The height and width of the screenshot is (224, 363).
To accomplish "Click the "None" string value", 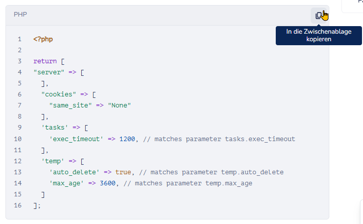I will (119, 105).
